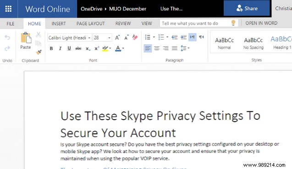Switch to the VIEW tab
The height and width of the screenshot is (169, 292).
click(x=147, y=24)
